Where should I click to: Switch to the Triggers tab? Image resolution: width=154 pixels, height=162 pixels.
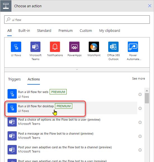[x=14, y=79]
